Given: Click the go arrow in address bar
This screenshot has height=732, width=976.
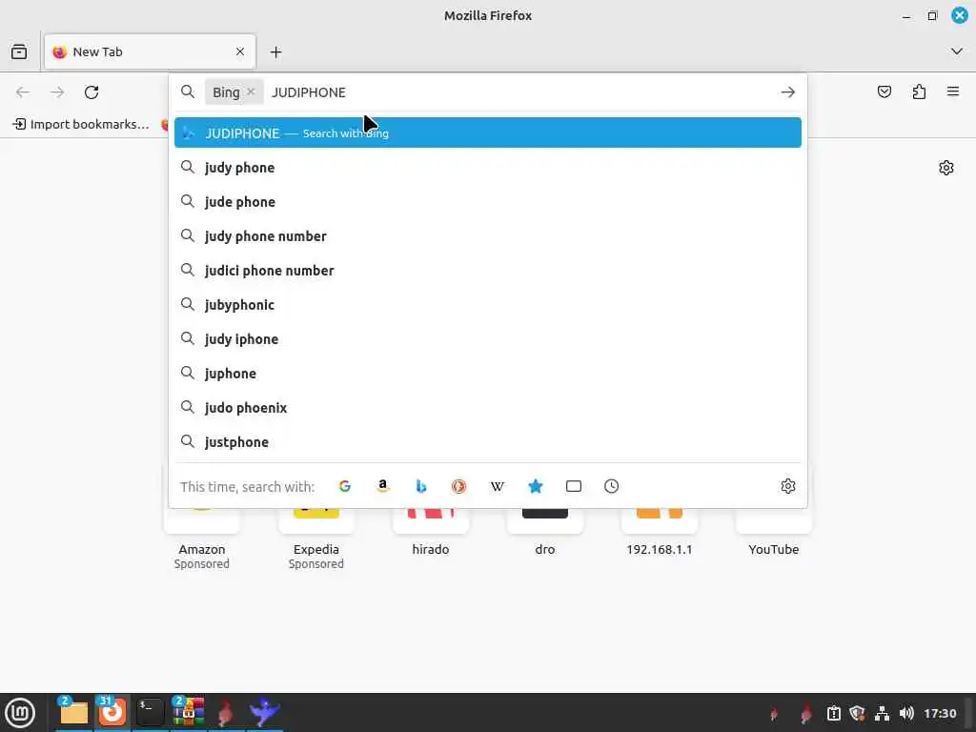Looking at the screenshot, I should 788,92.
